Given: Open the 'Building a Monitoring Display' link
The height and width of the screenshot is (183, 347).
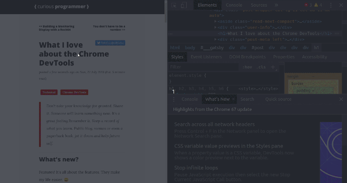Looking at the screenshot, I should (56, 28).
